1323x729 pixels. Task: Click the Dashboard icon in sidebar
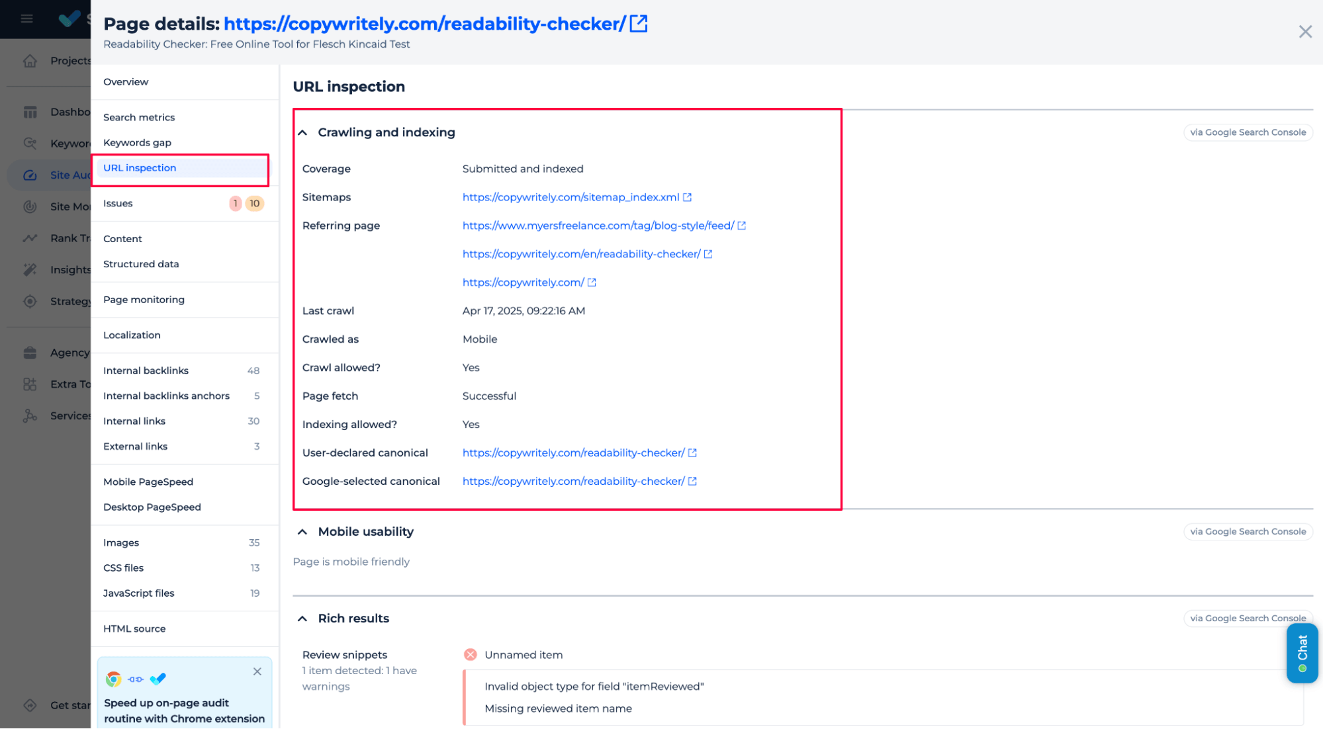[x=30, y=112]
